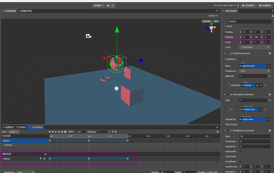This screenshot has height=173, width=274.
Task: Grab the blue Z-axis arrow handle
Action: pyautogui.click(x=141, y=60)
